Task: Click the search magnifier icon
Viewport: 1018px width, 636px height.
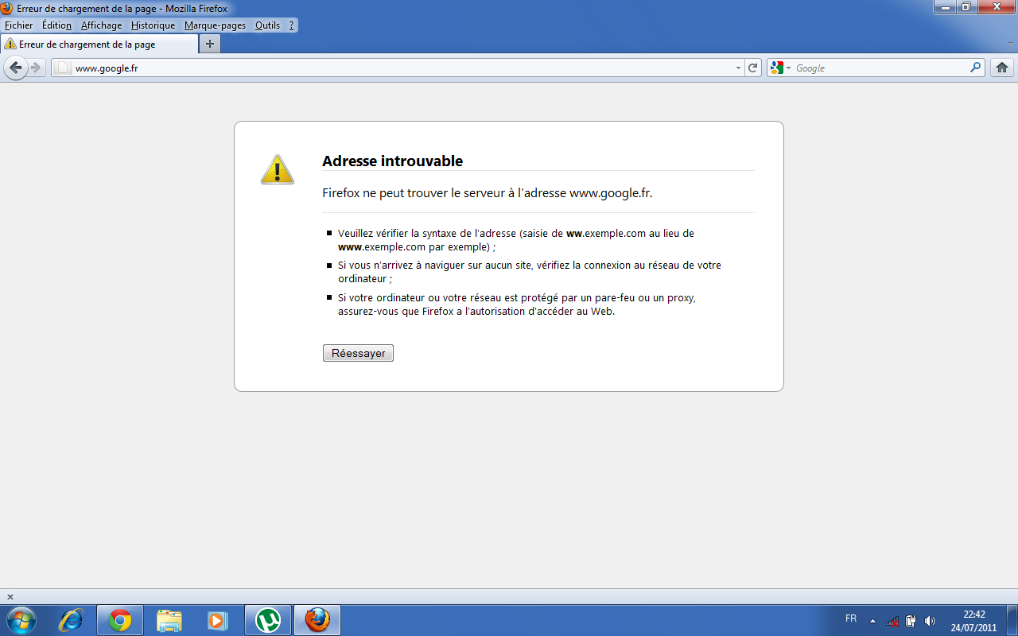Action: click(976, 68)
